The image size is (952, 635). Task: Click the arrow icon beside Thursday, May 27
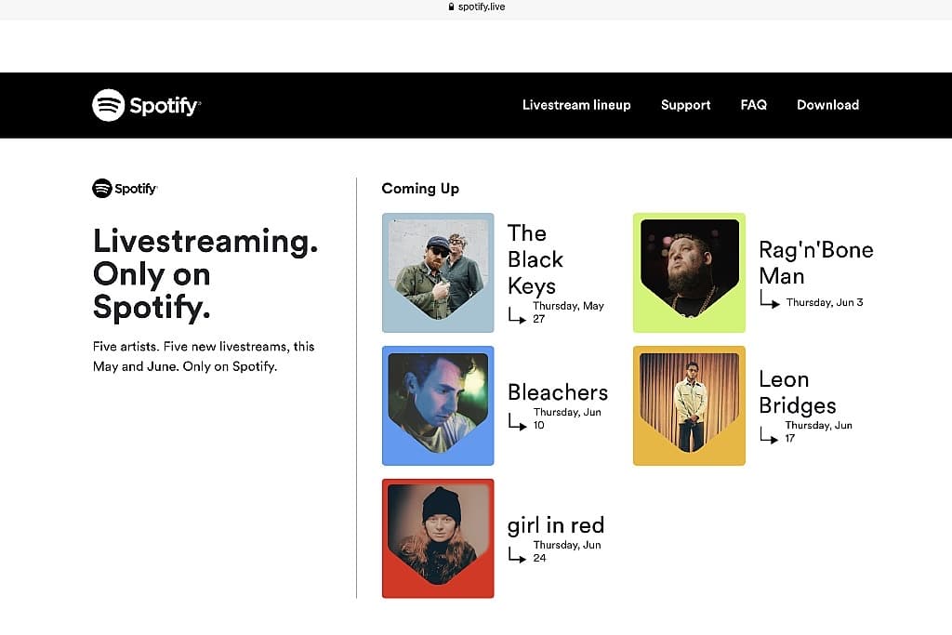coord(517,316)
